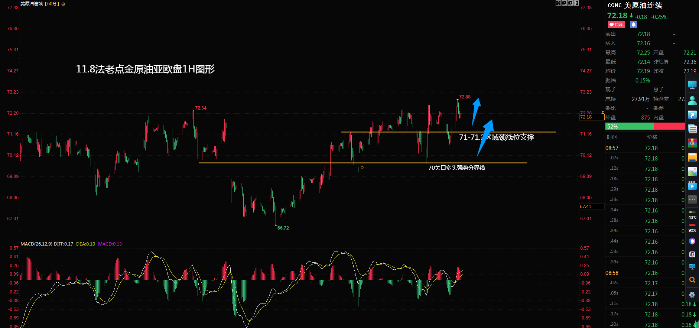Click the large 72.18 last price quote
This screenshot has width=699, height=328.
(617, 16)
